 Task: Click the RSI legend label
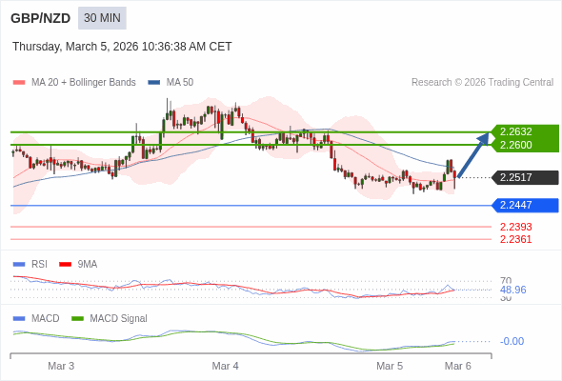(x=39, y=265)
